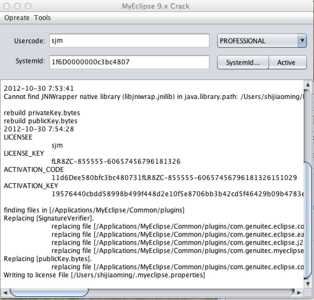
Task: Open the Tools menu
Action: tap(42, 18)
